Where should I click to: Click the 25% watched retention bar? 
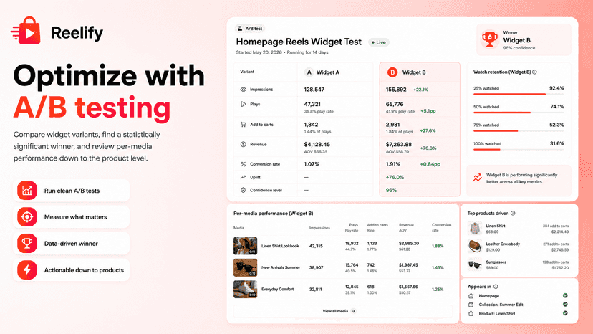pyautogui.click(x=519, y=95)
